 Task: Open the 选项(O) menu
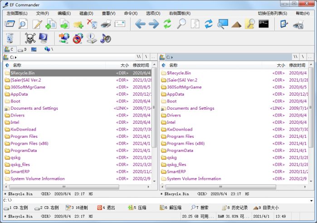pyautogui.click(x=153, y=13)
